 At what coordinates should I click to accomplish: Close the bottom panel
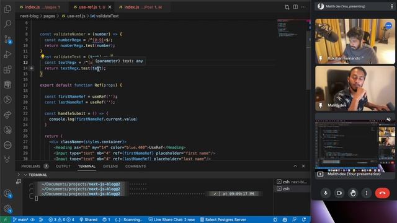(303, 166)
